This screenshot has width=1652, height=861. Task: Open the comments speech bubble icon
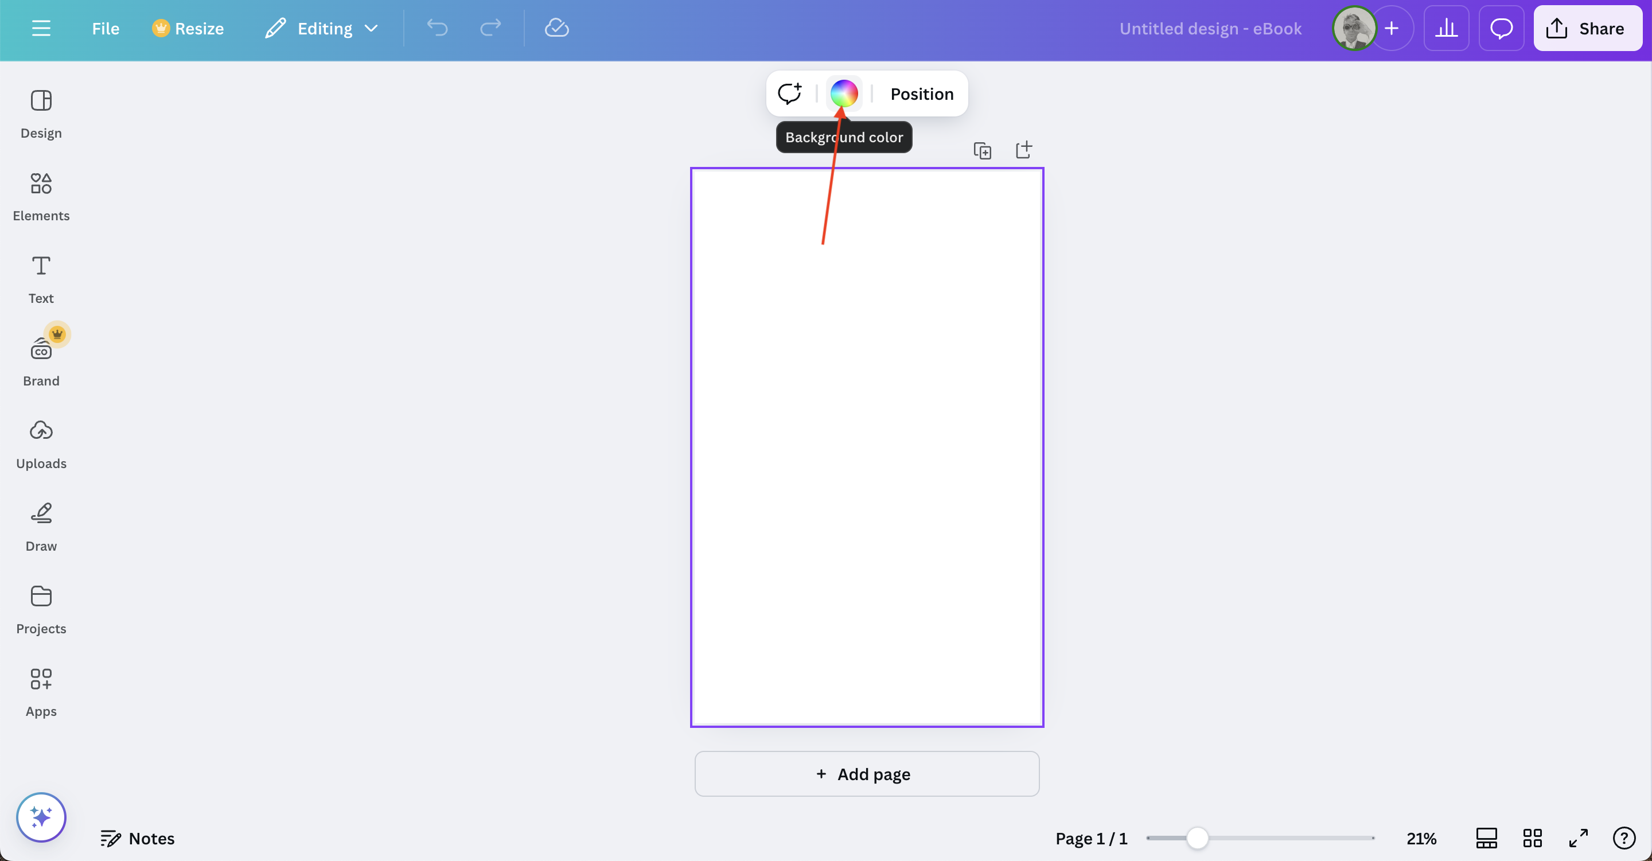tap(1501, 28)
